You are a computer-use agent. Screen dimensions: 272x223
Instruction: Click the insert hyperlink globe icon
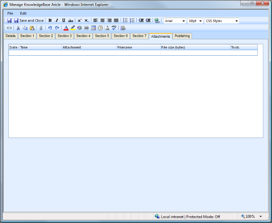[x=157, y=20]
